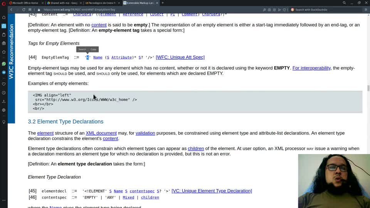
Task: Bookmark this page with the heart icon
Action: coord(284,10)
